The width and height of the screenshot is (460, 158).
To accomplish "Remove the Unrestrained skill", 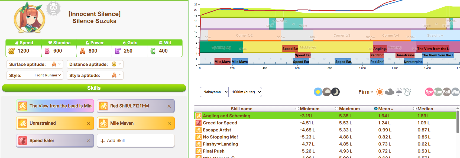I will 88,123.
